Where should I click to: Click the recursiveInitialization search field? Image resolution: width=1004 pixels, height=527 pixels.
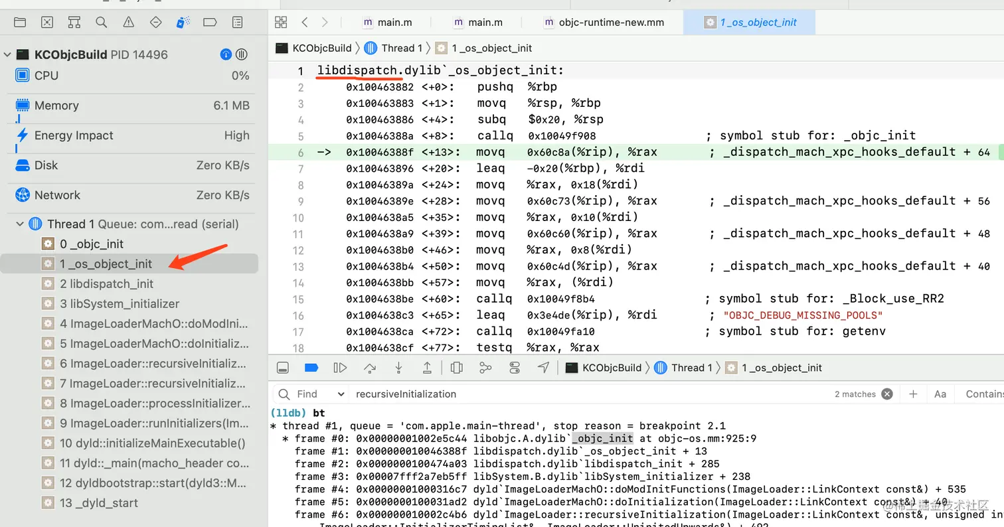[x=591, y=394]
